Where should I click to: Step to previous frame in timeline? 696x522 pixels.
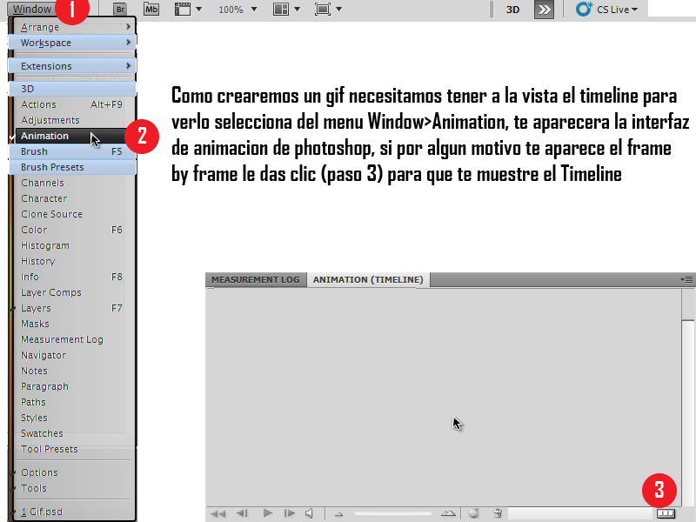[x=242, y=513]
